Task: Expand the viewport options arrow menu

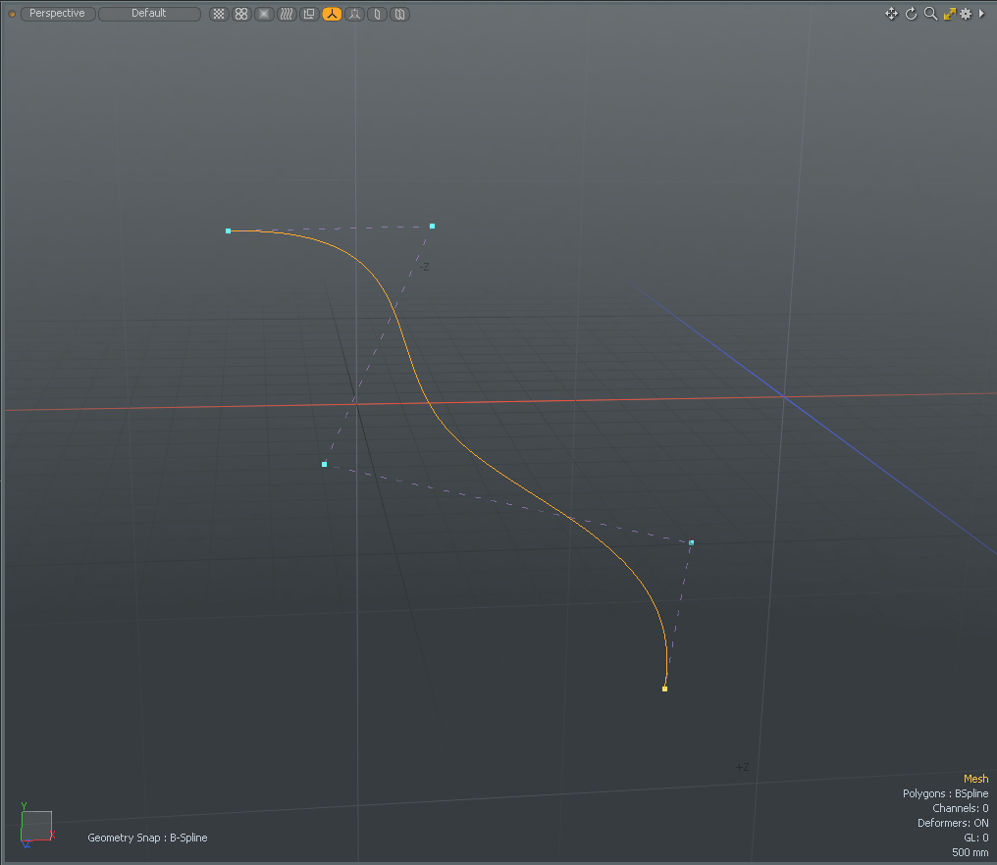Action: point(982,14)
